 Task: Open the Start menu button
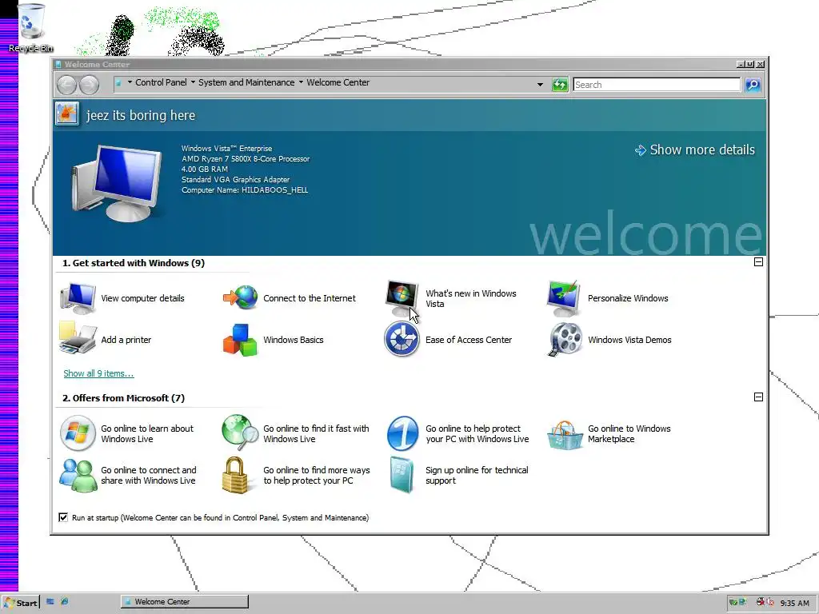pyautogui.click(x=20, y=603)
